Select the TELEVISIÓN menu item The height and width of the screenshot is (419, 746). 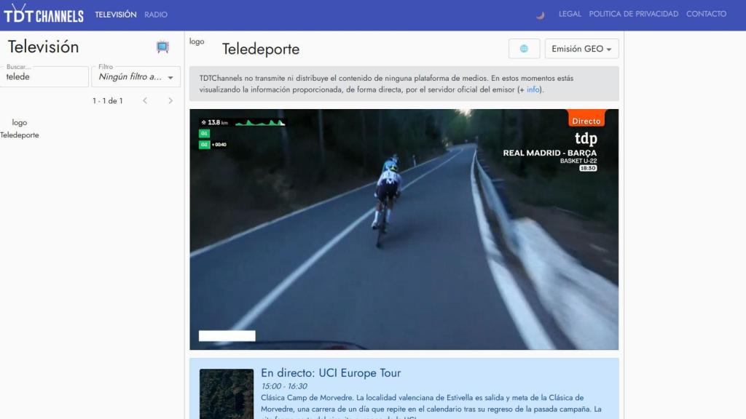[117, 13]
